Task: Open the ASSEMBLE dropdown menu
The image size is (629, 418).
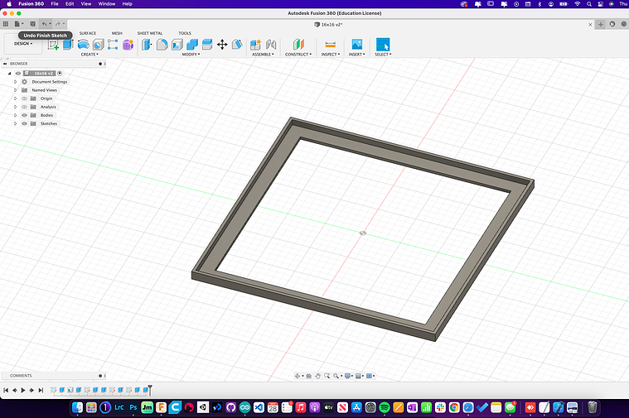Action: coord(264,55)
